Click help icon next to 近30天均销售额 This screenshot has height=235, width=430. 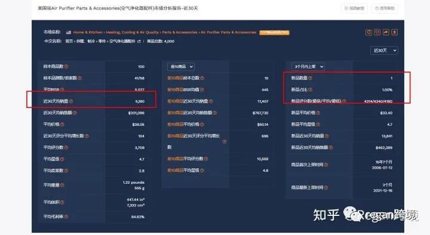pyautogui.click(x=75, y=113)
